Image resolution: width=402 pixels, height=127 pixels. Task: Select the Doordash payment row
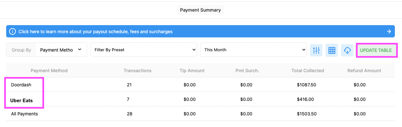(201, 85)
